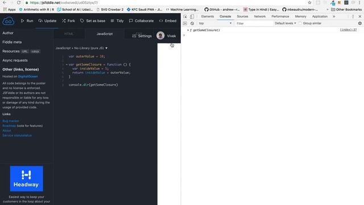364x205 pixels.
Task: Tidy the code
Action: [117, 20]
